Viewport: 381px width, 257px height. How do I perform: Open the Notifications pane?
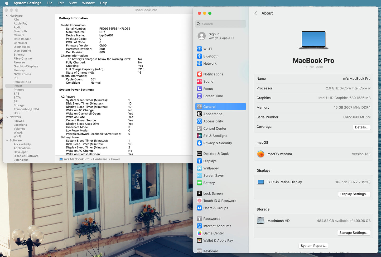(213, 74)
